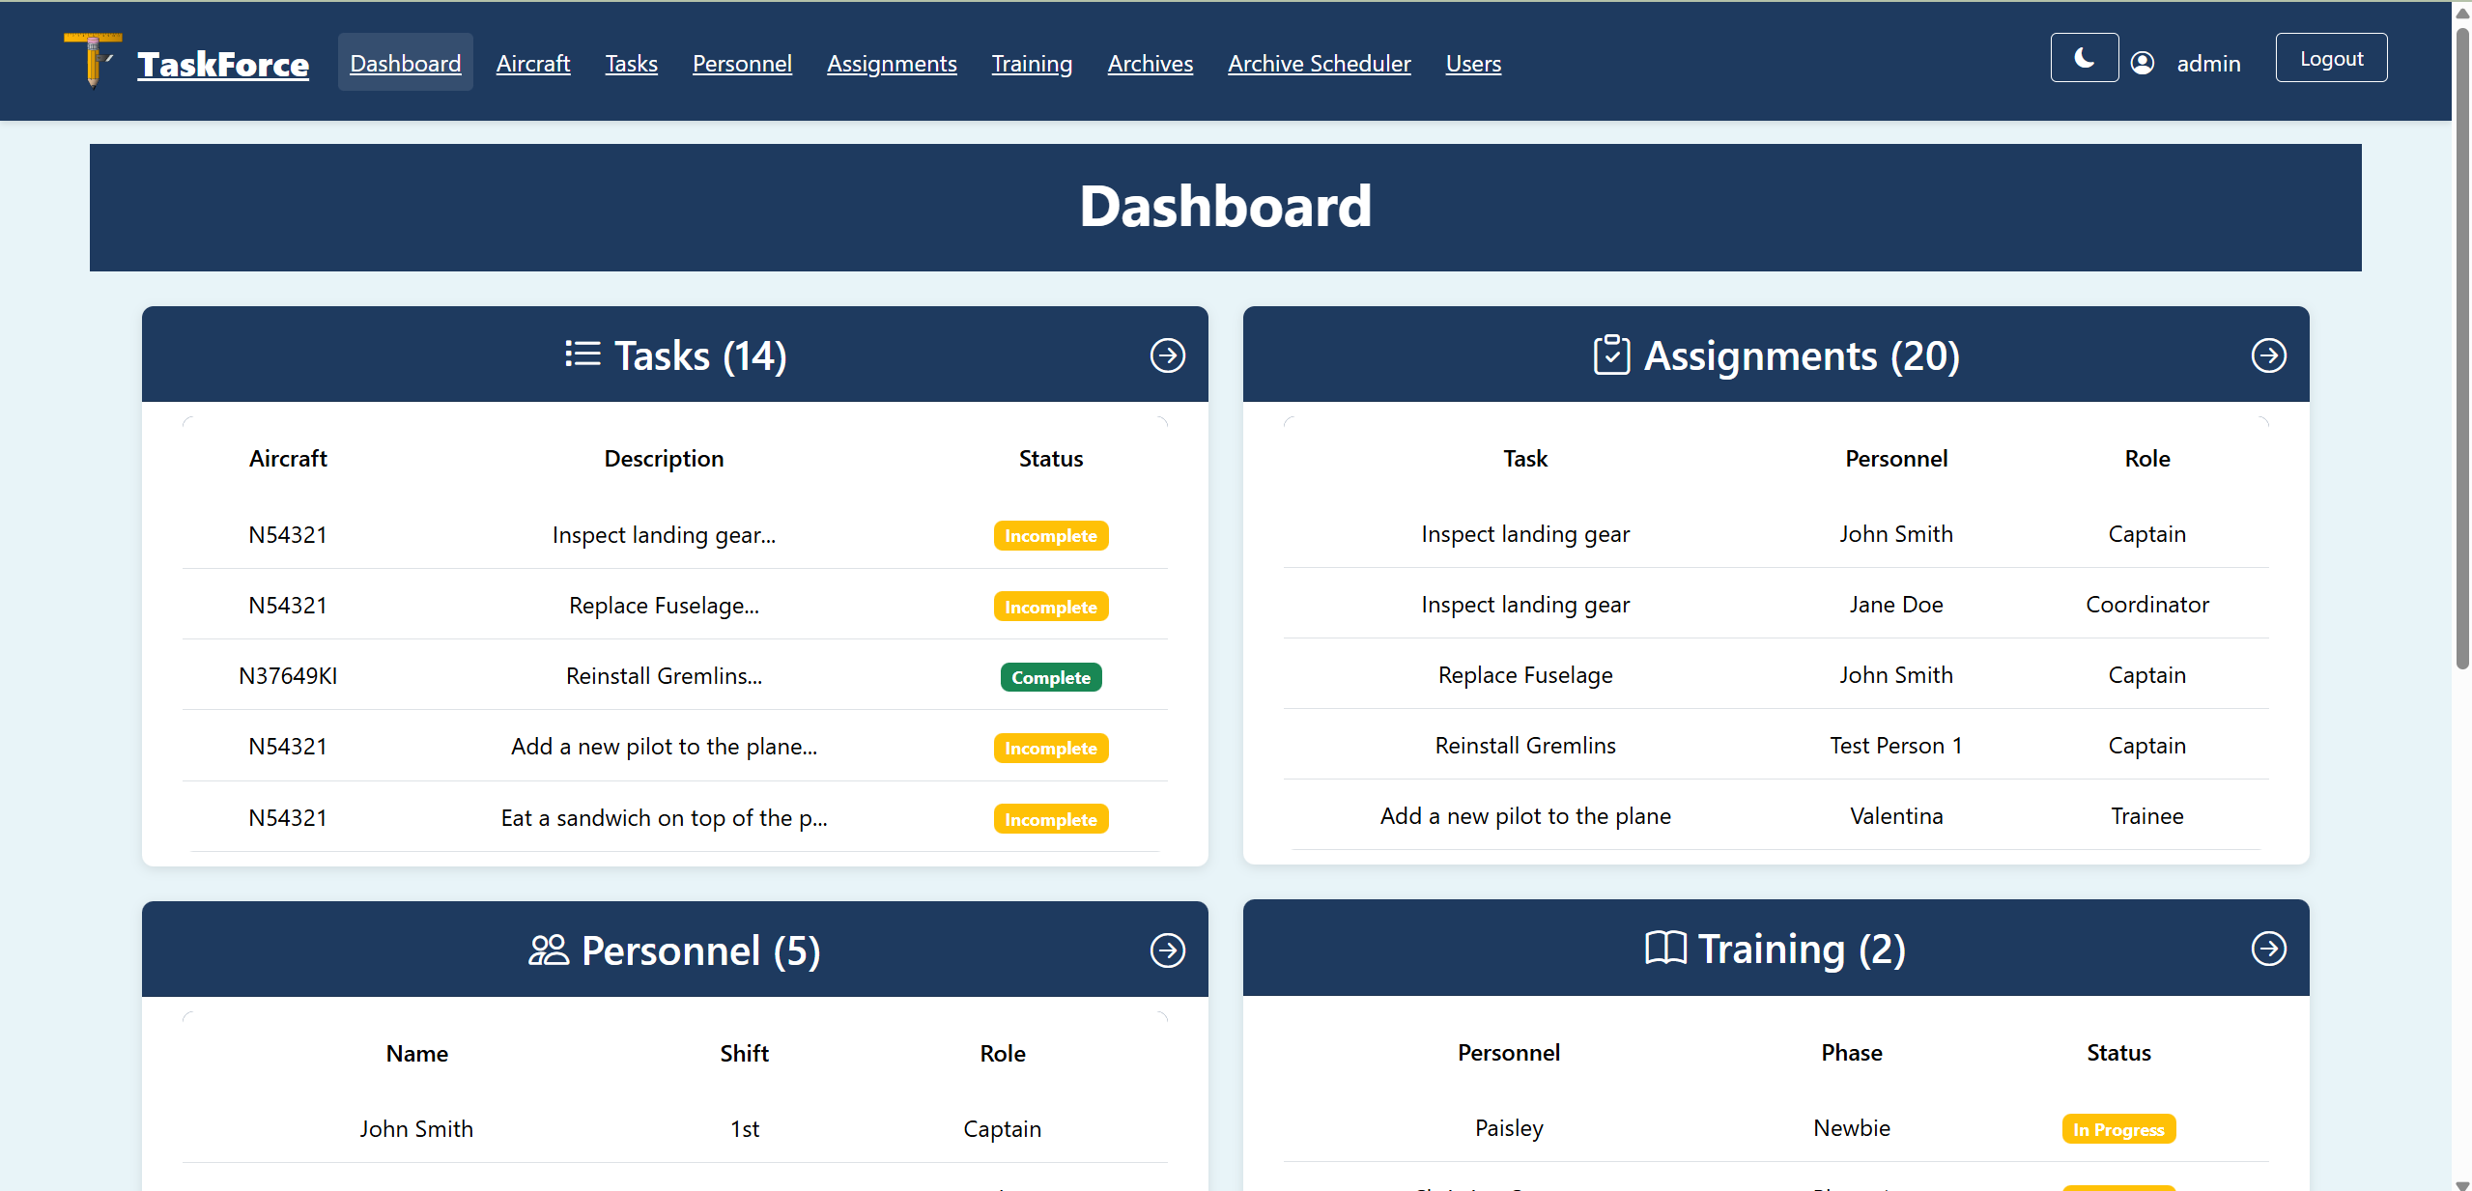2472x1191 pixels.
Task: Open the arrow icon on the Tasks card
Action: [x=1167, y=355]
